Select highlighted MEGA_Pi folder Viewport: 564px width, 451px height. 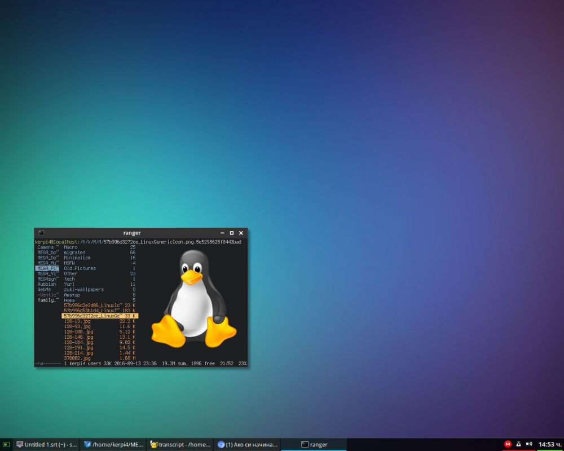point(47,268)
